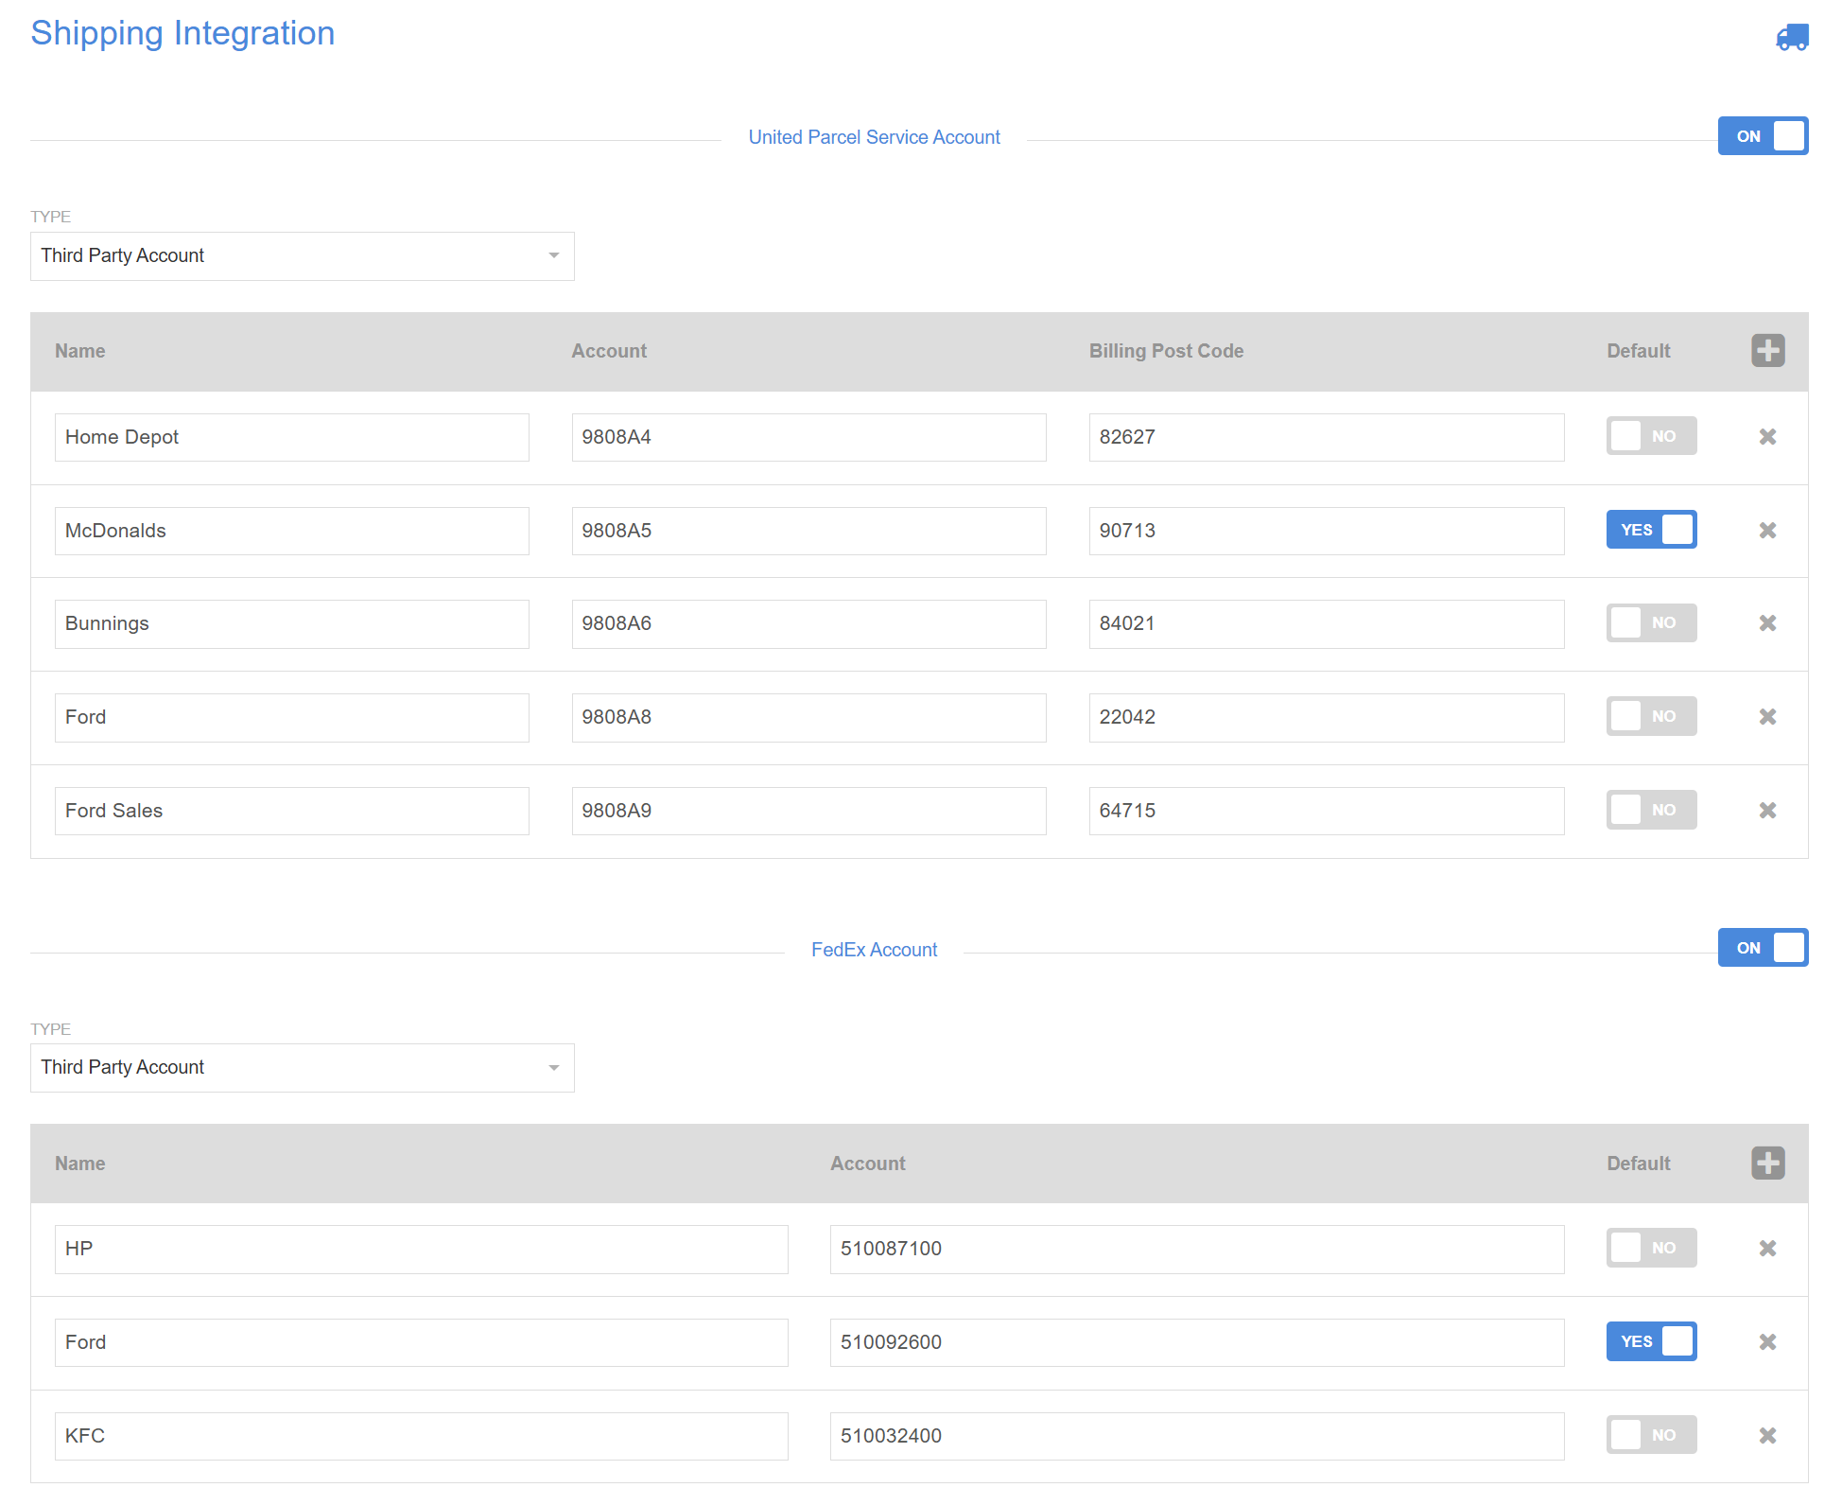Disable the FedEx Account switch
1842x1505 pixels.
pos(1762,948)
